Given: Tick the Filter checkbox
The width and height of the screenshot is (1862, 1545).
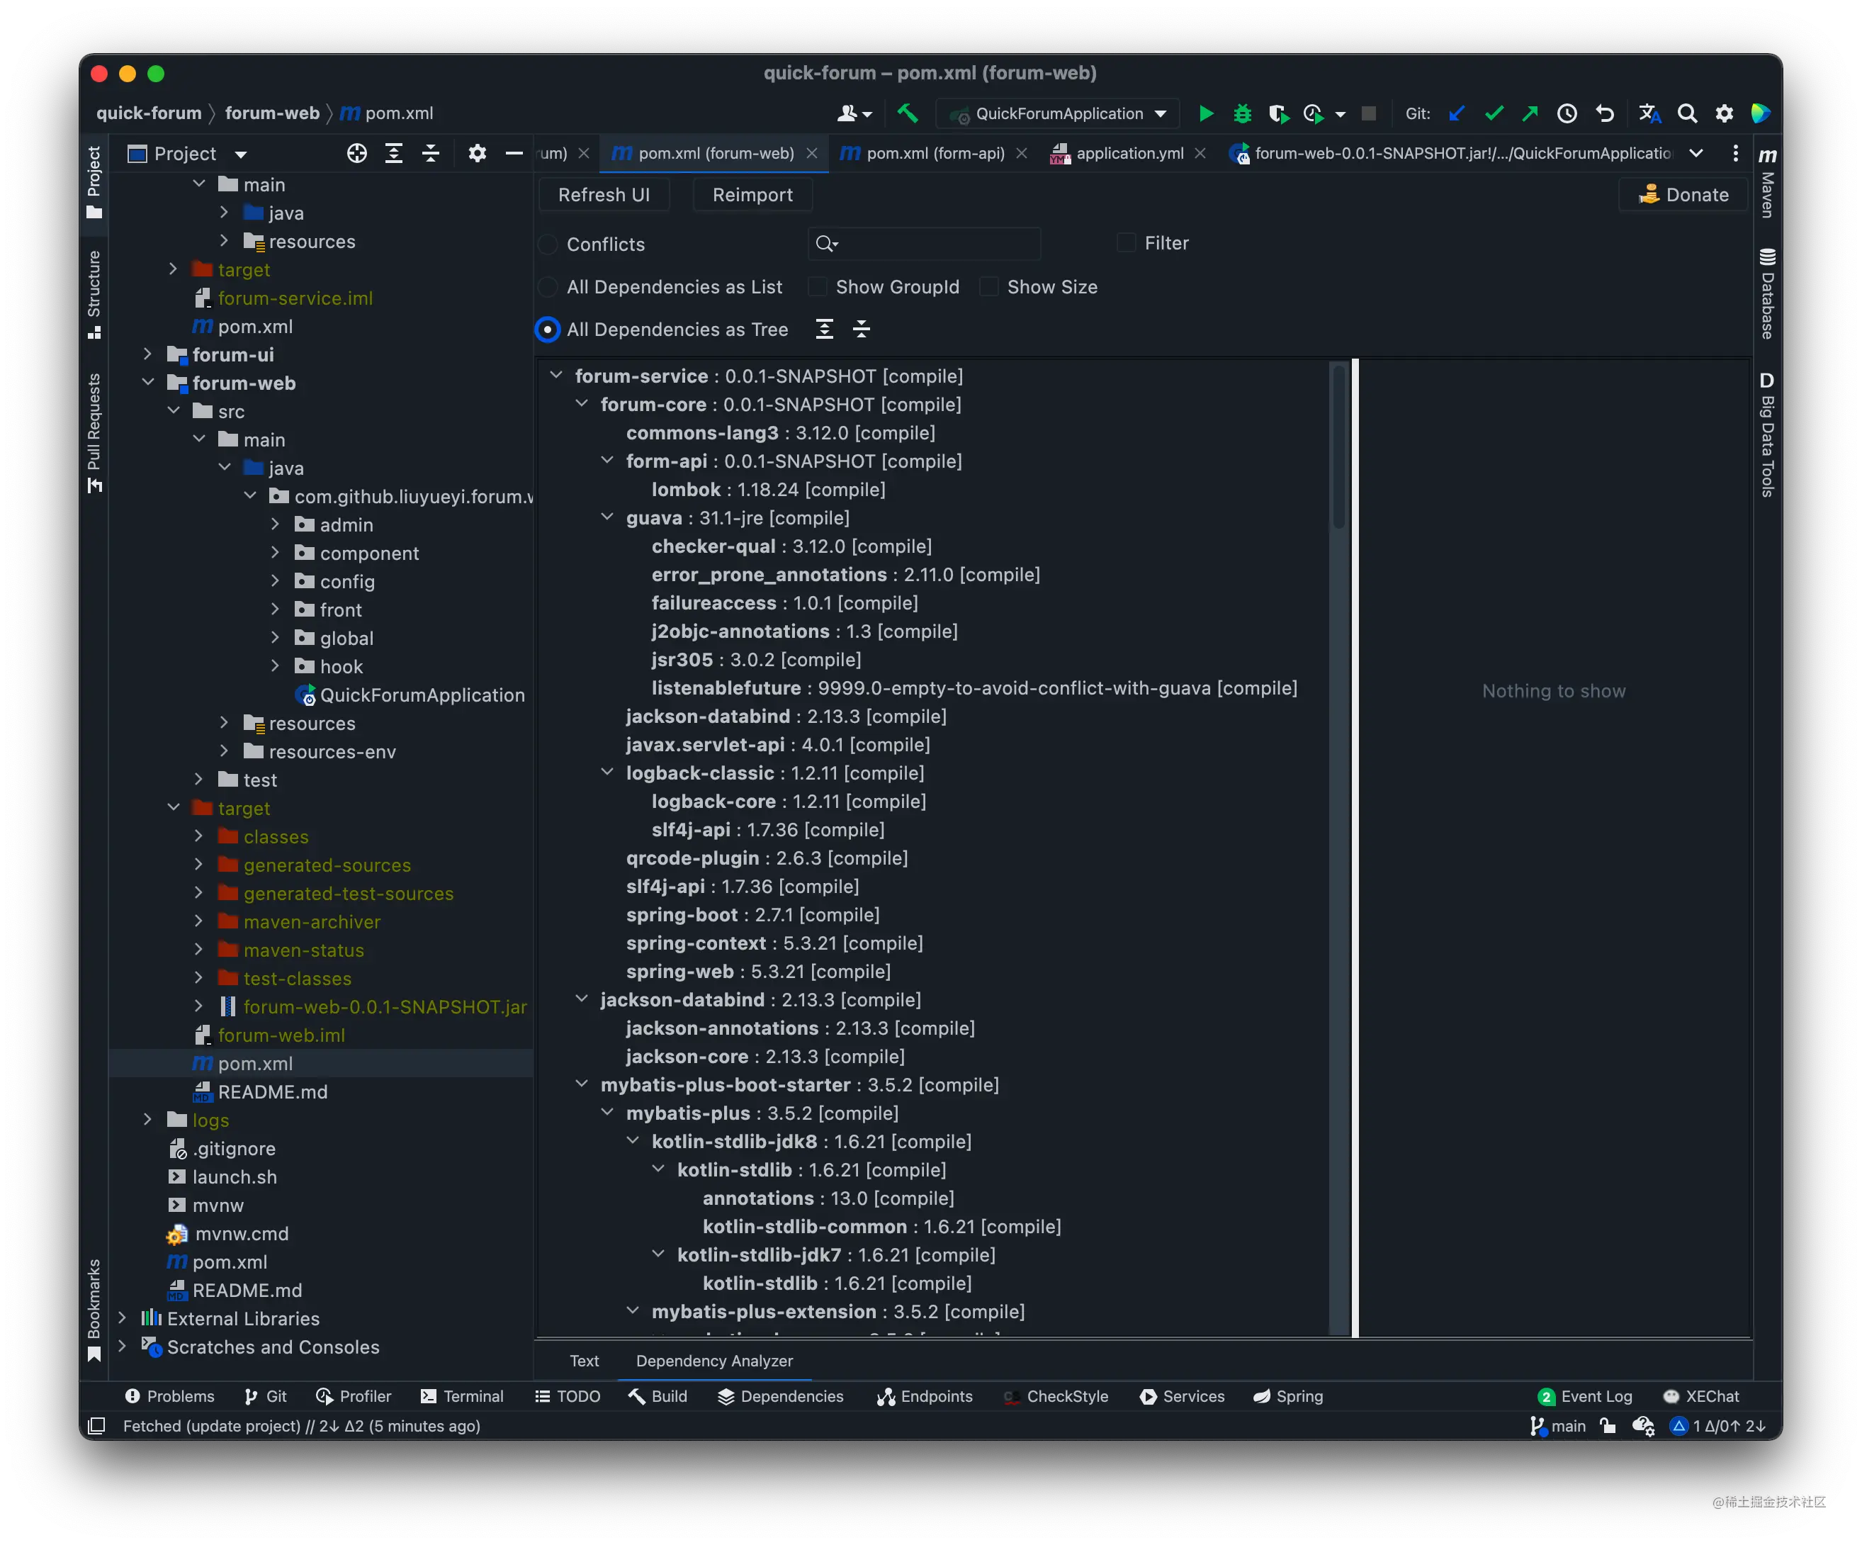Looking at the screenshot, I should click(x=1126, y=243).
